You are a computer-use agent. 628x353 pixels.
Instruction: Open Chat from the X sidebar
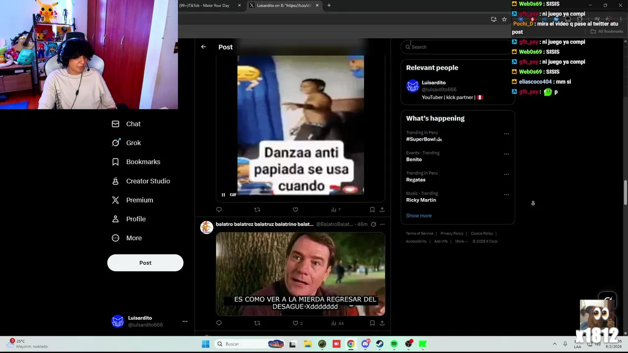tap(126, 124)
